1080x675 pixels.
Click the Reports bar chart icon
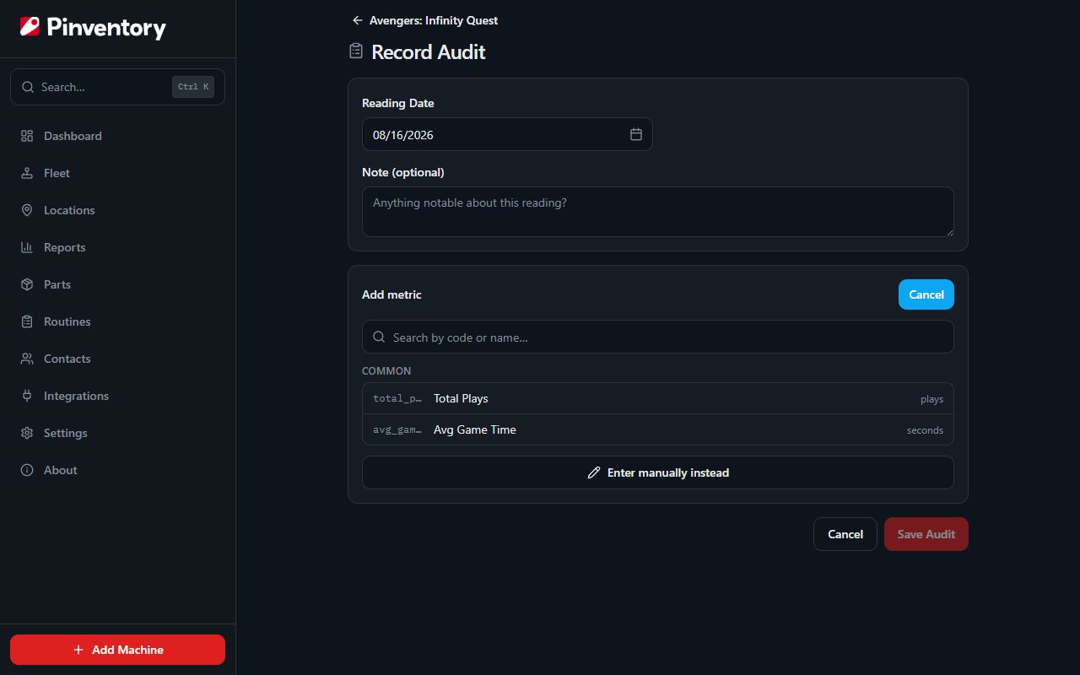pyautogui.click(x=27, y=247)
